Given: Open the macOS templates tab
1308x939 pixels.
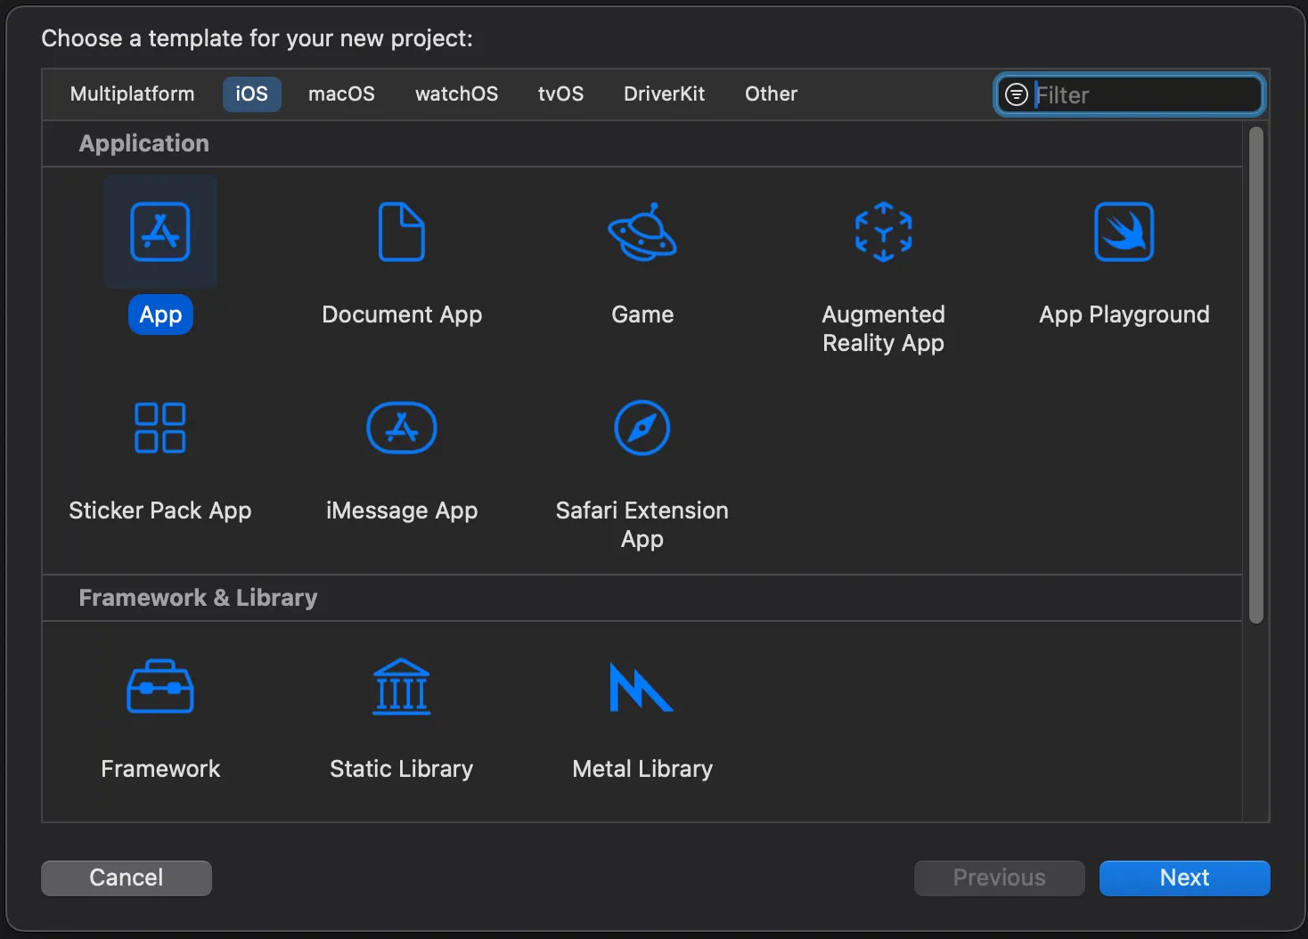Looking at the screenshot, I should pos(341,94).
